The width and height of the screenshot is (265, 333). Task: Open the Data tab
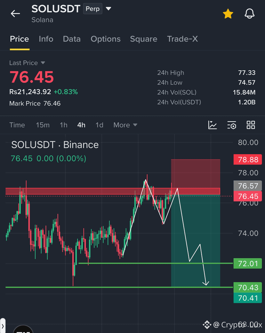(72, 39)
